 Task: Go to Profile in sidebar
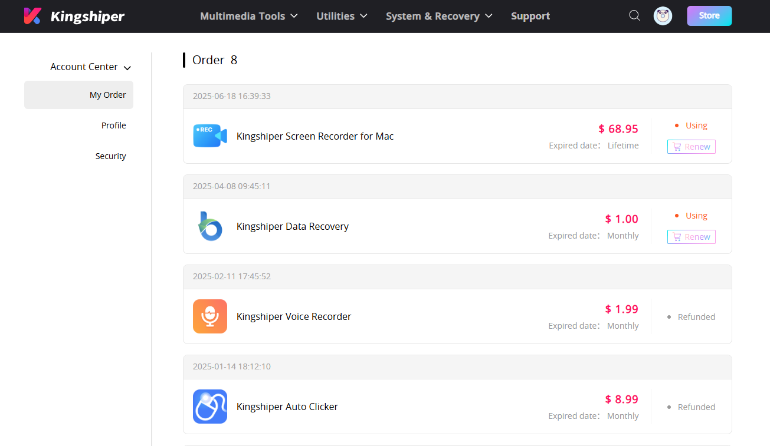click(x=113, y=125)
